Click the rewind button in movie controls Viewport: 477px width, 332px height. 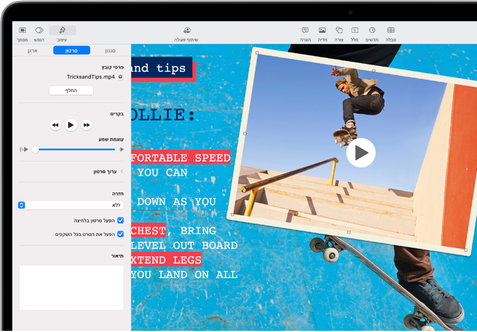[x=55, y=125]
